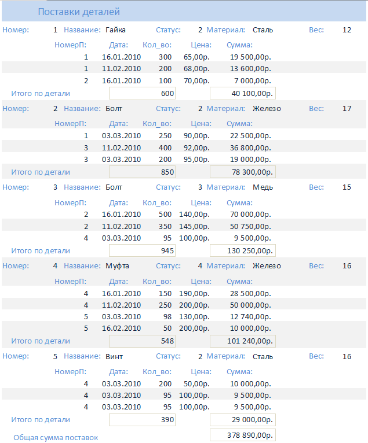Click the total sum field 101 240,00р.
The image size is (368, 443).
[242, 341]
